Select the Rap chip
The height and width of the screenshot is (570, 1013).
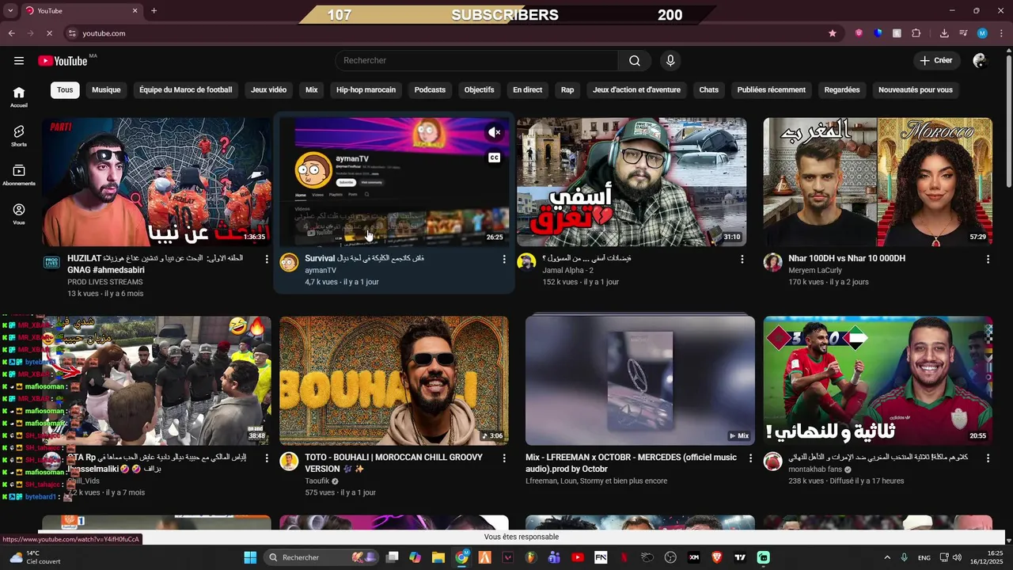point(567,89)
